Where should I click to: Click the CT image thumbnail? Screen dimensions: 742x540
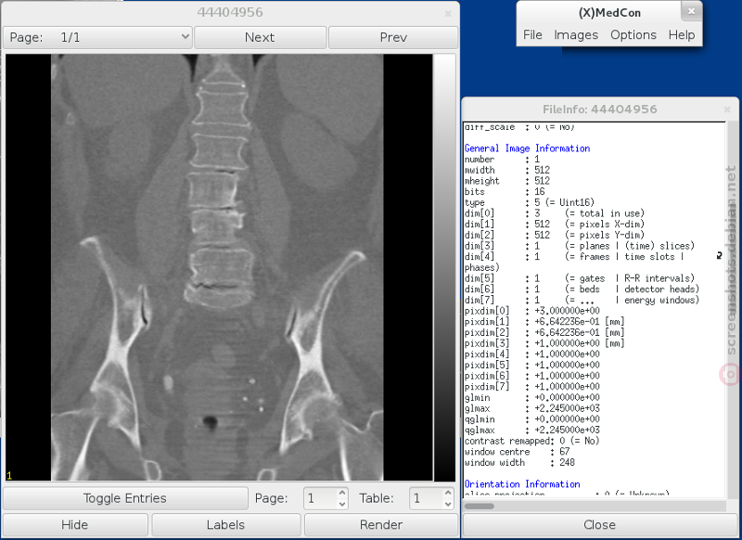click(x=219, y=268)
